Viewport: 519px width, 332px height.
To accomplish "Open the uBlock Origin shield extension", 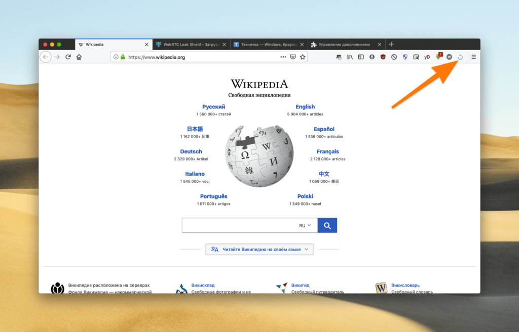I will pyautogui.click(x=383, y=57).
